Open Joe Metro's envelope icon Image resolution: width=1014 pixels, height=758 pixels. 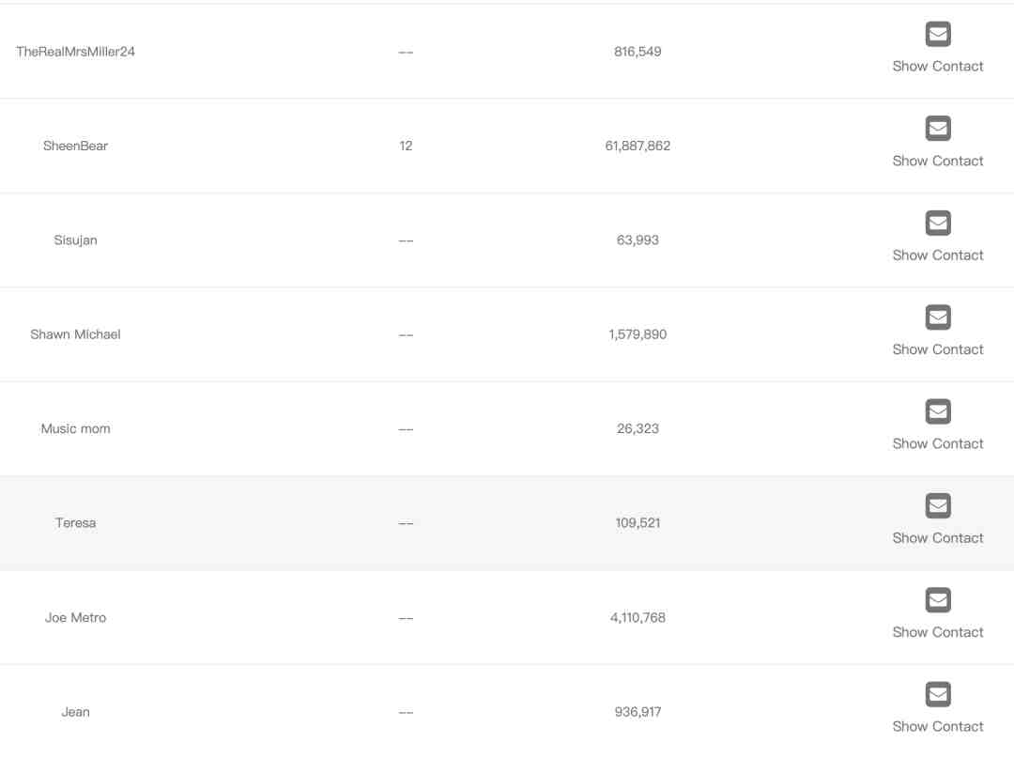[x=938, y=601]
